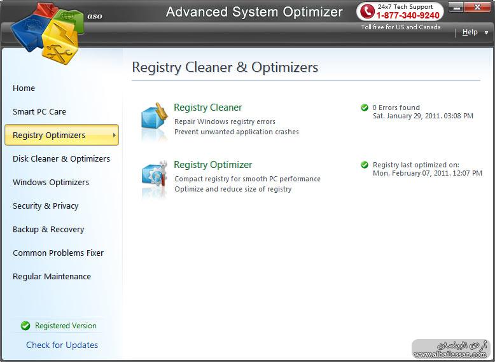Open the Registry Cleaner cube icon

point(155,116)
